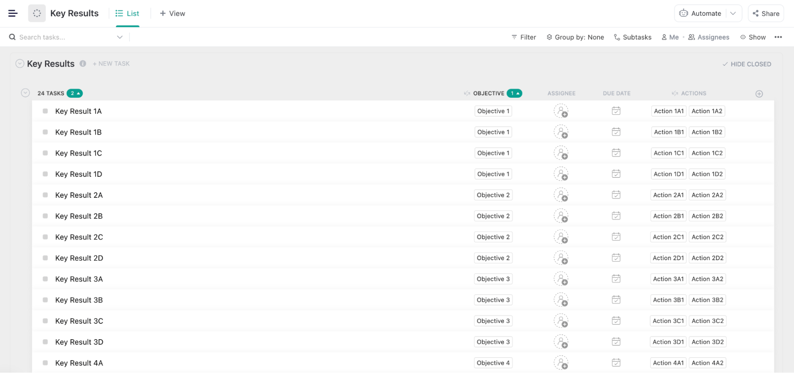Screen dimensions: 794x373
Task: Click the Share button
Action: (766, 14)
